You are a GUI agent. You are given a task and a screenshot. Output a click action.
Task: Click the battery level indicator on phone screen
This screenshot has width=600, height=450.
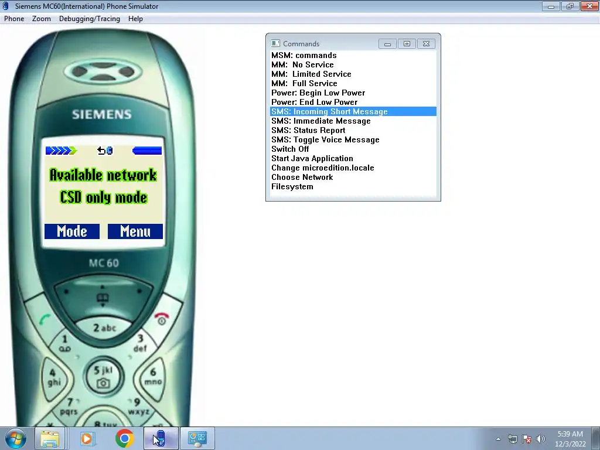coord(147,151)
